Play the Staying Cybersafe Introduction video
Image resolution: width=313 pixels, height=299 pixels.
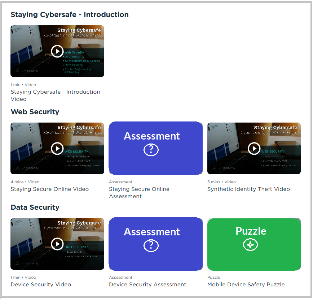pos(57,51)
